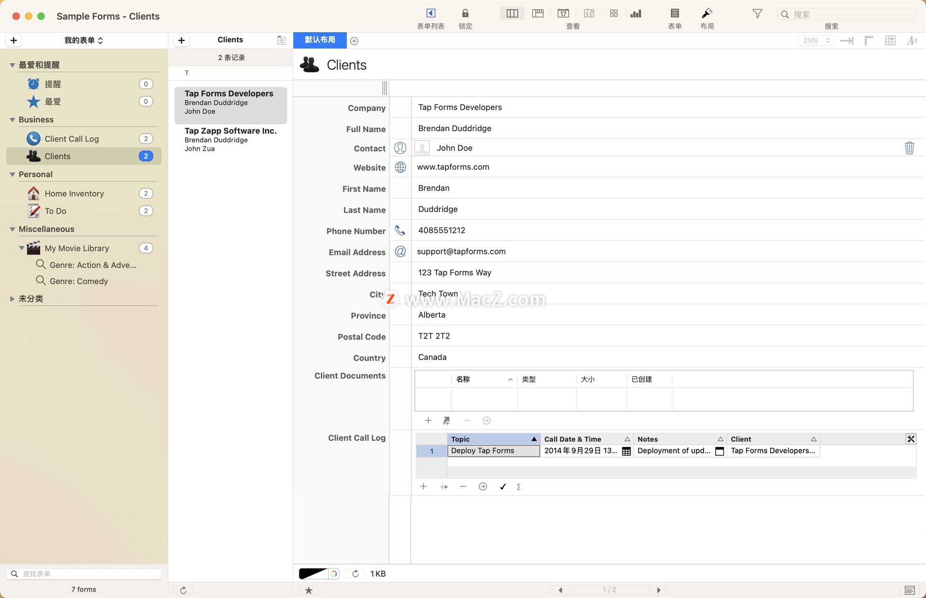The image size is (926, 598).
Task: Add a new form with sidebar plus button
Action: 14,41
